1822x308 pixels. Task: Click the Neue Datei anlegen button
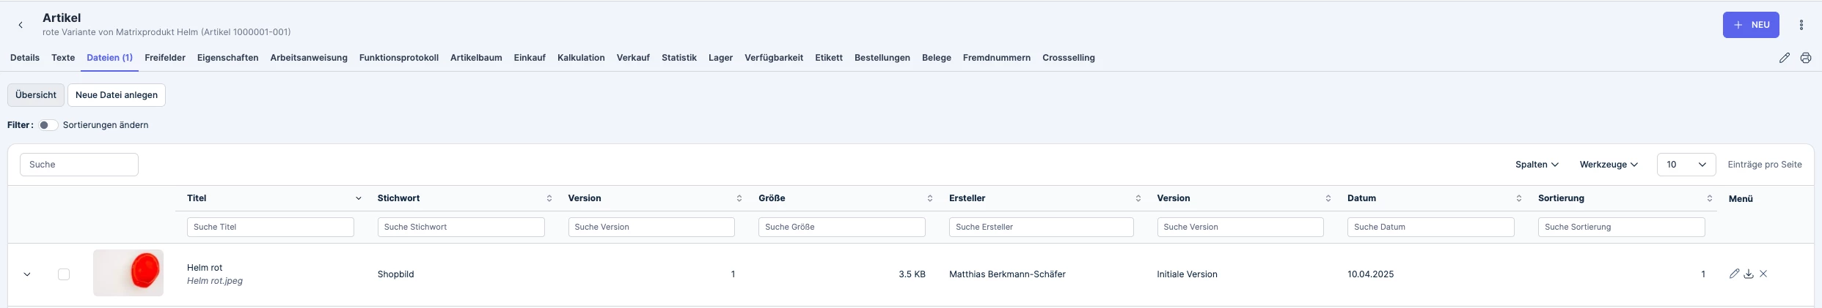coord(117,95)
